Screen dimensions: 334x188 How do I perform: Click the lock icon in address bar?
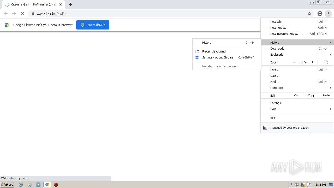tap(33, 14)
